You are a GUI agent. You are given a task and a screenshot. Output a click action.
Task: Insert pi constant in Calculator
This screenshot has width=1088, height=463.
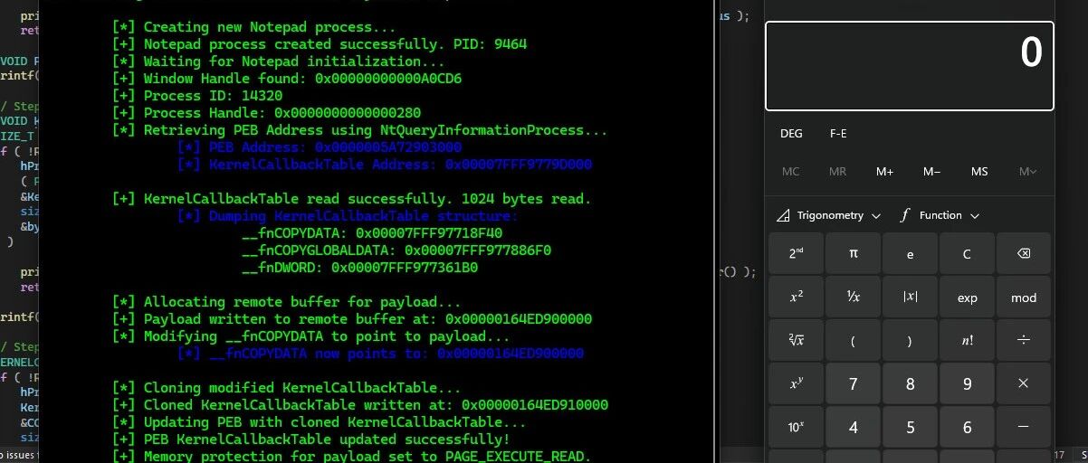coord(853,254)
